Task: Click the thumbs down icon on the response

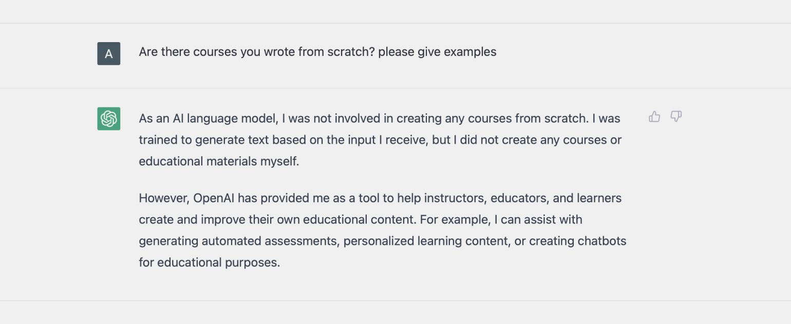Action: pyautogui.click(x=676, y=117)
